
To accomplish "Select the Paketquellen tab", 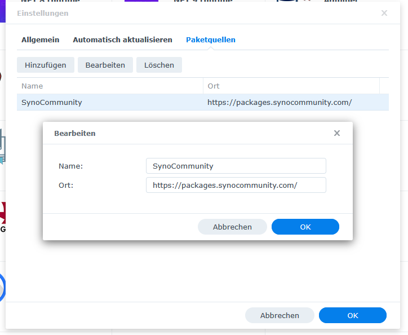I will coord(211,40).
